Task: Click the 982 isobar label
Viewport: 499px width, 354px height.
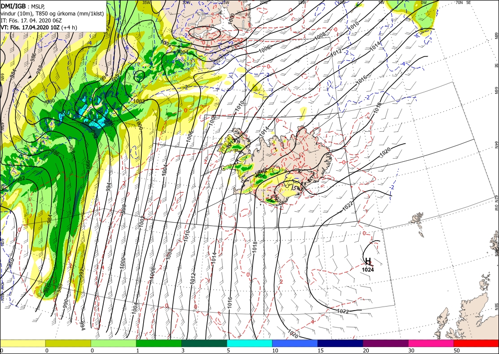Action: [x=20, y=179]
